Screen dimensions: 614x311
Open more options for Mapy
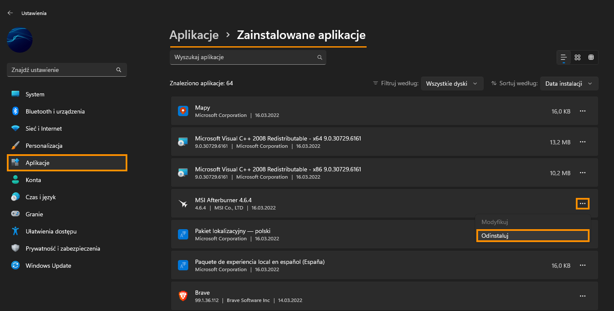(x=583, y=111)
